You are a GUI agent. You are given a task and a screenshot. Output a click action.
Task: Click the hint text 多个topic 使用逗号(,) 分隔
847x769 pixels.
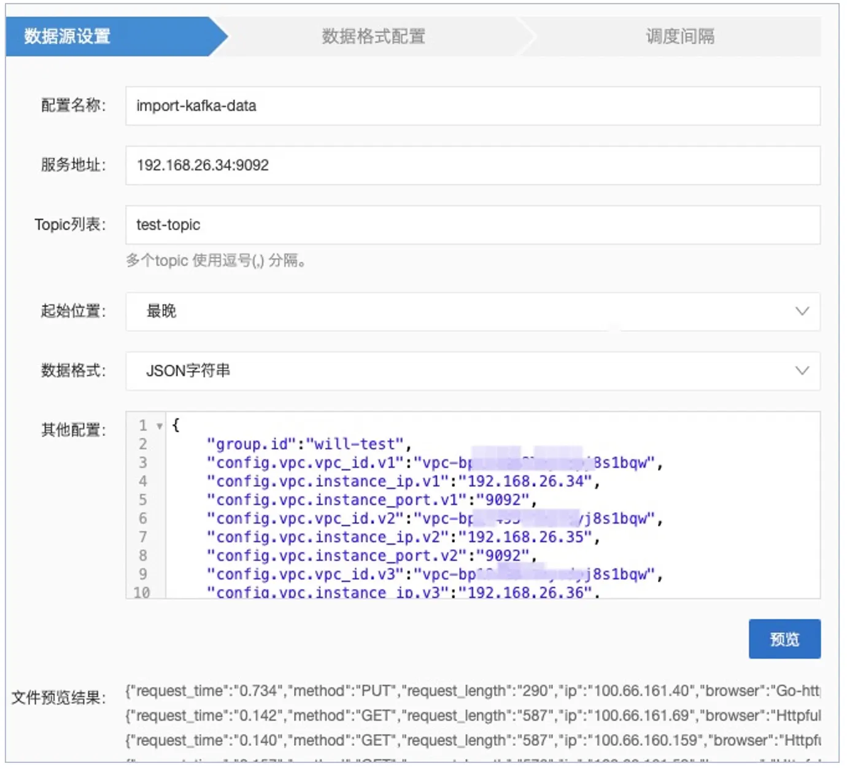point(215,261)
